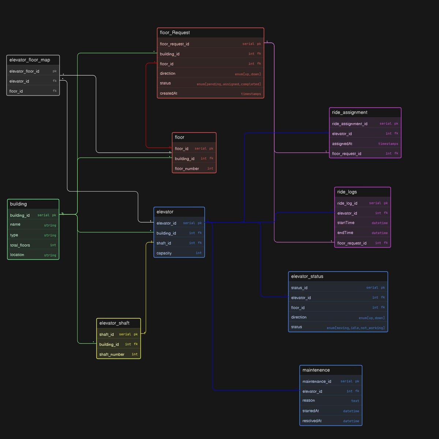Click assignedAt timestamps row
This screenshot has width=439, height=439.
pos(365,143)
